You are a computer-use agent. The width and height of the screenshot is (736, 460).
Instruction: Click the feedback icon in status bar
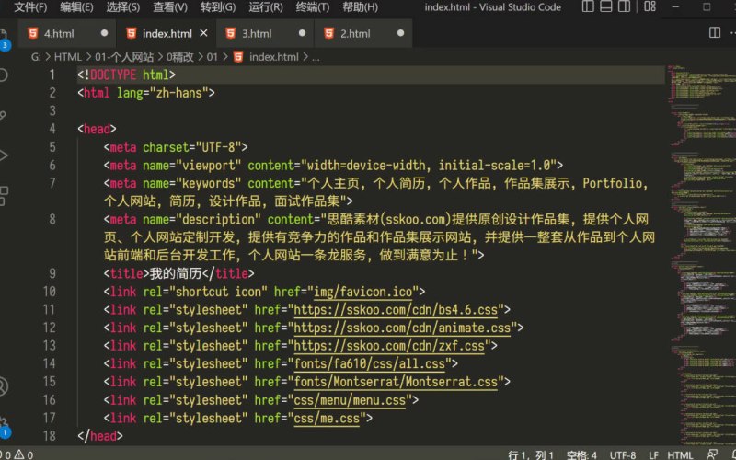click(711, 454)
